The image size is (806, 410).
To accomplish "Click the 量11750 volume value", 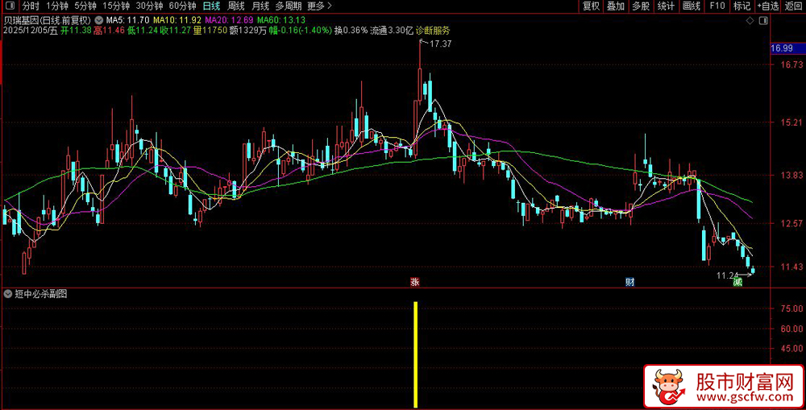I will (x=210, y=31).
